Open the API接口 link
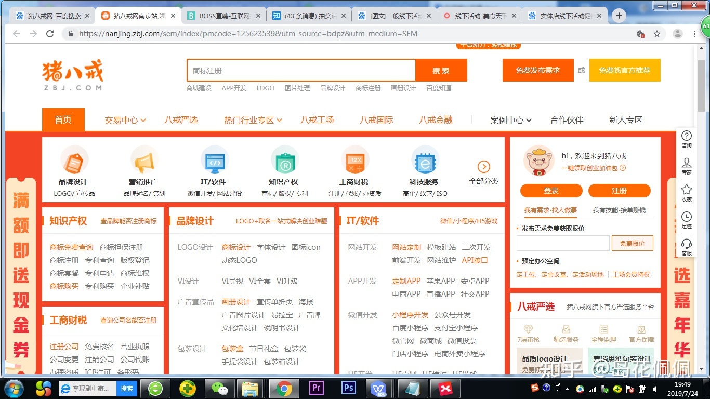The width and height of the screenshot is (710, 399). coord(475,260)
